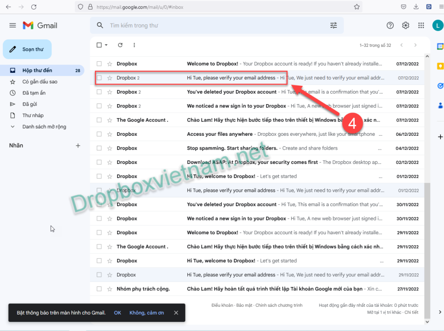Open the three-dot more options menu
The width and height of the screenshot is (444, 331).
click(x=134, y=45)
